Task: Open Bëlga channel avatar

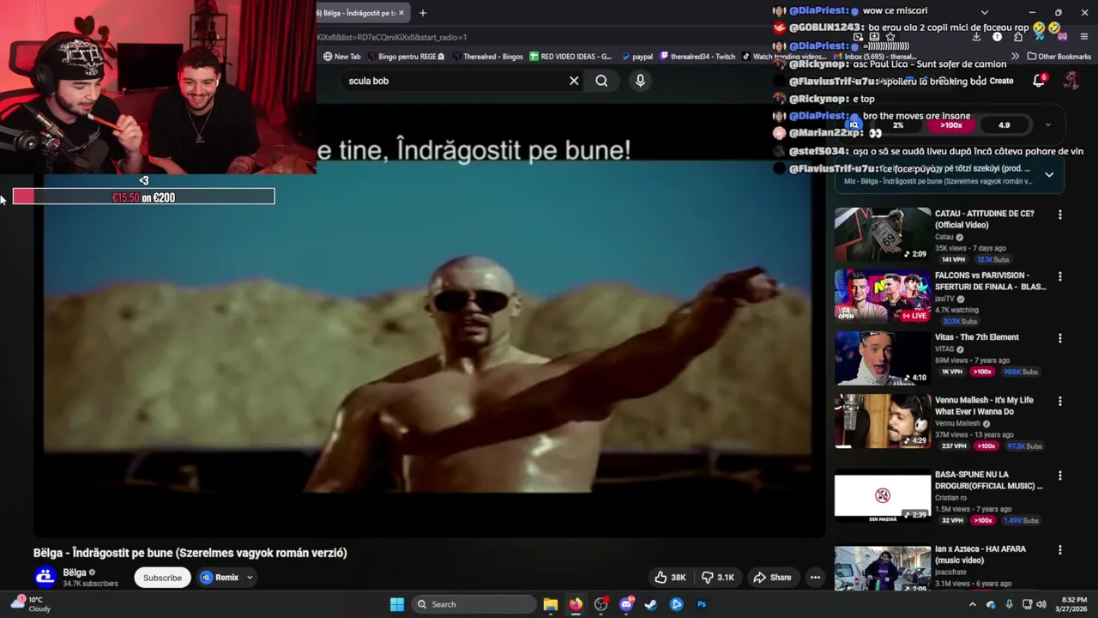Action: (45, 577)
